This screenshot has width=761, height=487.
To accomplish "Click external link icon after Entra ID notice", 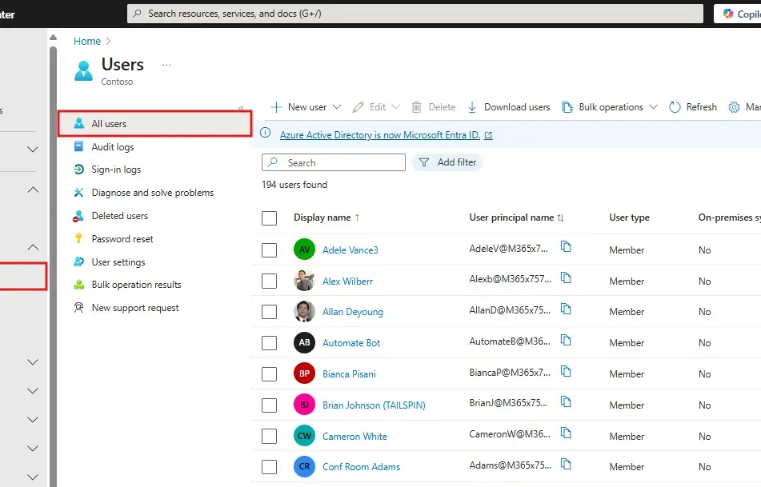I will [488, 135].
